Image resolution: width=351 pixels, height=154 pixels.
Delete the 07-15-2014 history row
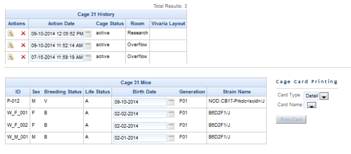tap(23, 57)
